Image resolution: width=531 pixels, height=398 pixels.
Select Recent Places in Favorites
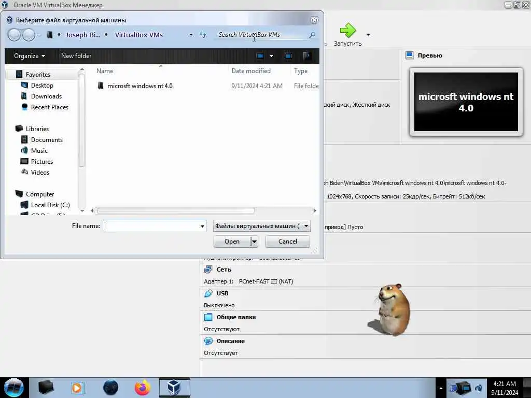[50, 107]
